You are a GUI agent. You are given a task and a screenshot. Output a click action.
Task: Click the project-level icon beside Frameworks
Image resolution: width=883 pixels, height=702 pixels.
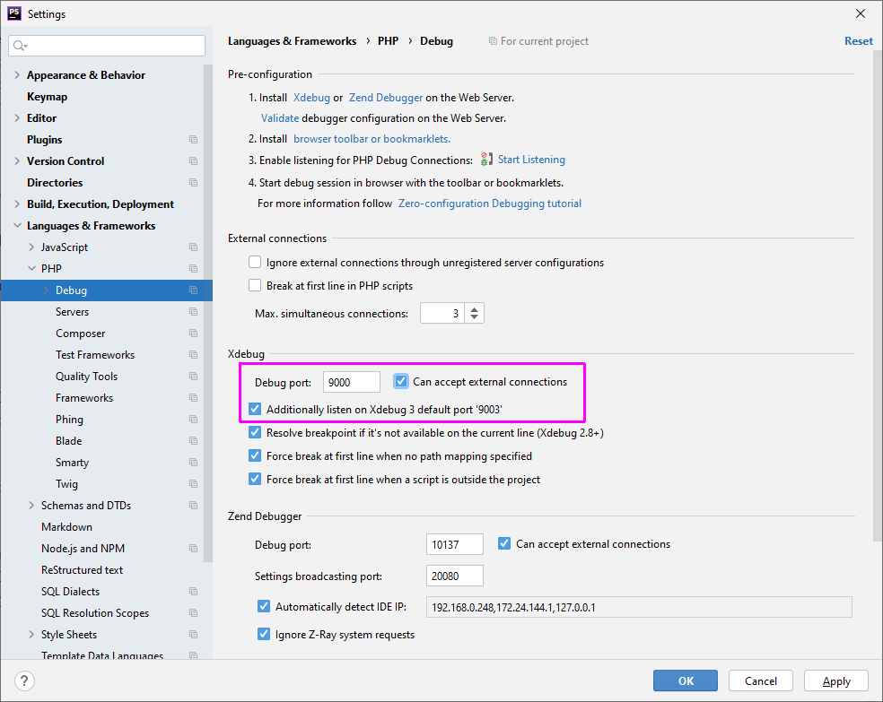[x=193, y=398]
